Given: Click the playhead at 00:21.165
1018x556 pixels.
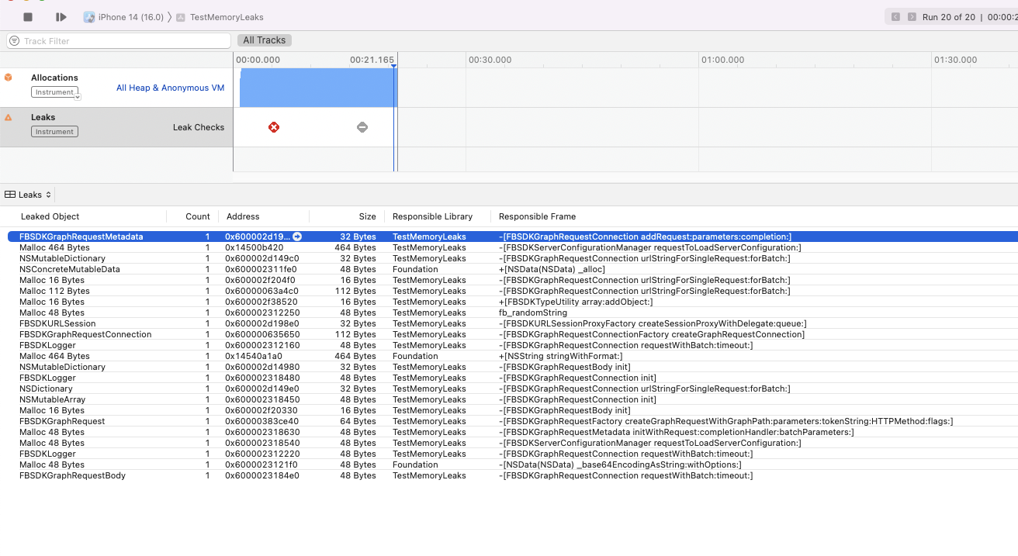Looking at the screenshot, I should point(394,67).
